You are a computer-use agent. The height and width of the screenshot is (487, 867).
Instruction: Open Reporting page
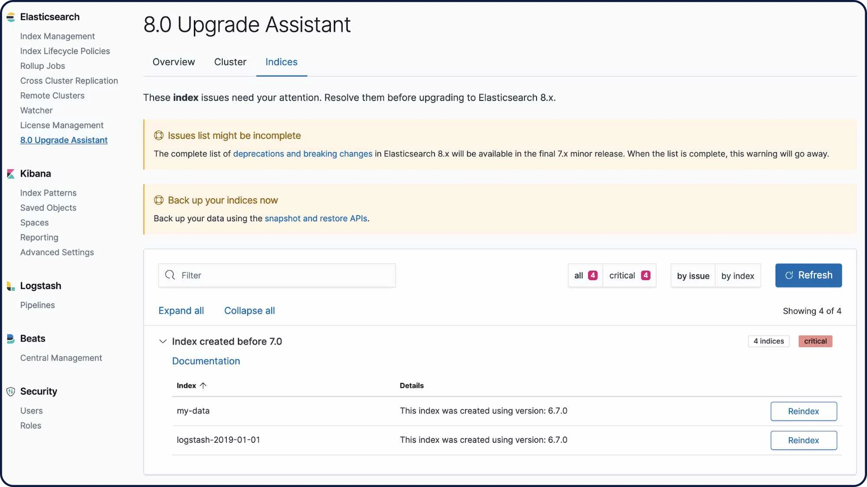coord(39,238)
